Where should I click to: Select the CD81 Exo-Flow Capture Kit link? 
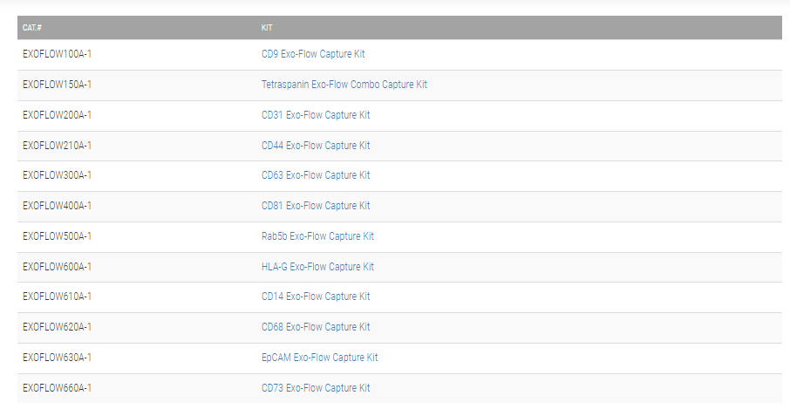316,206
